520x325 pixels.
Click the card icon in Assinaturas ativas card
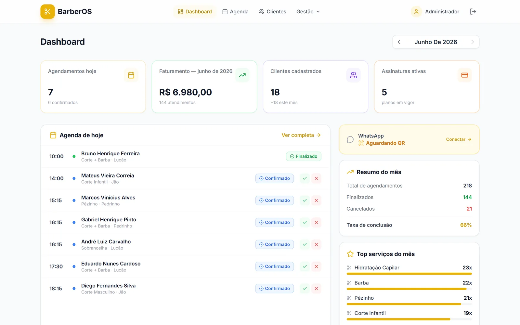click(x=465, y=75)
